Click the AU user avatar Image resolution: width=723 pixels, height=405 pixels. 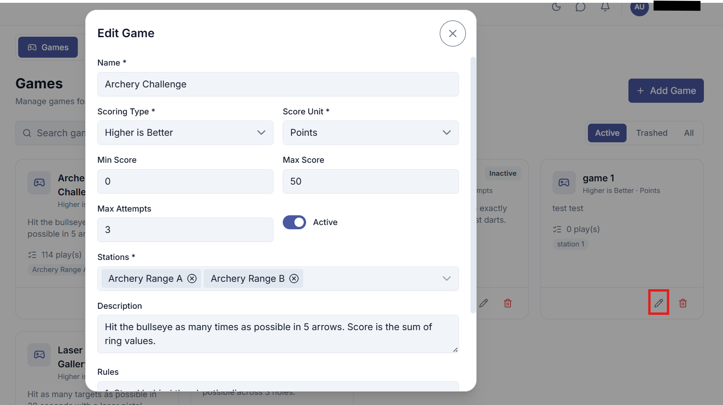click(639, 7)
